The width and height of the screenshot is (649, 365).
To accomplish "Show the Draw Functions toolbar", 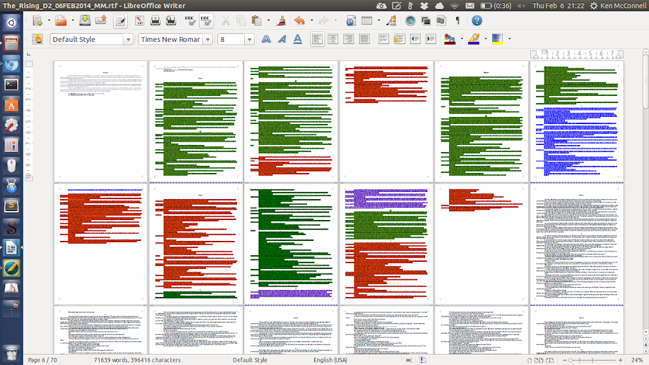I will click(x=391, y=21).
